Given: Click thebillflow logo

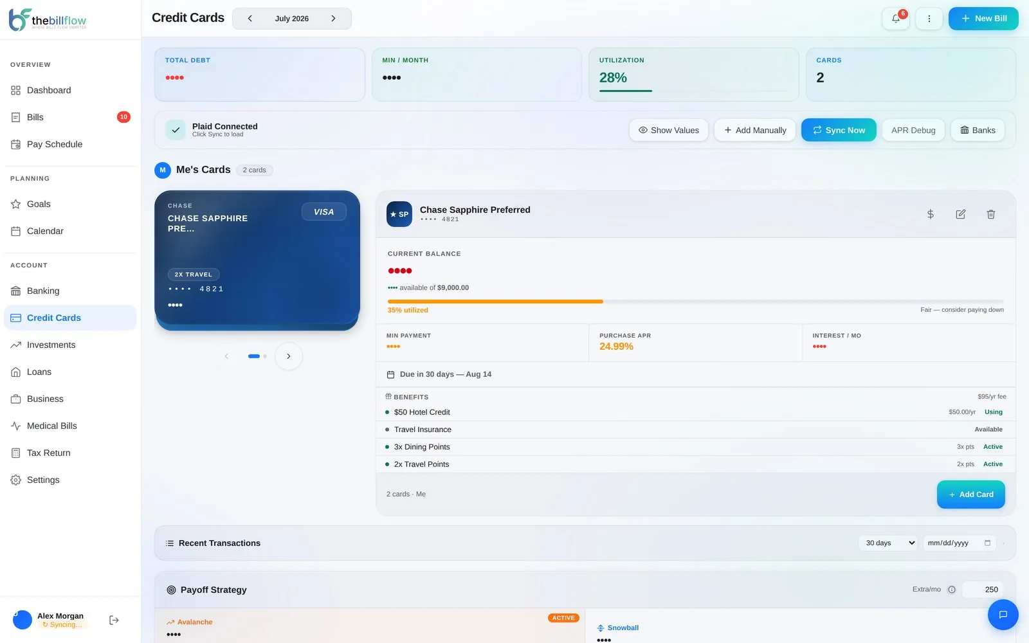Looking at the screenshot, I should coord(48,20).
